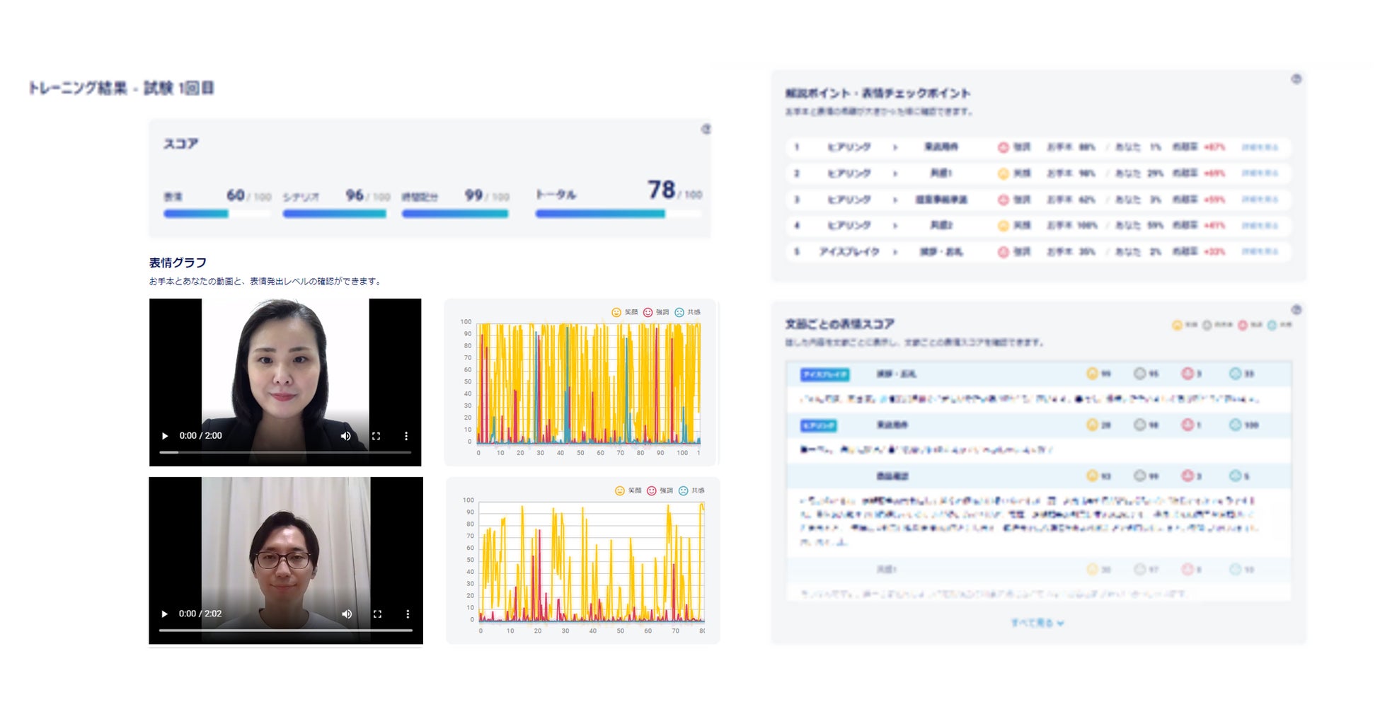Click red face score in the アイスブレイク sentence row
1380x724 pixels.
1191,374
